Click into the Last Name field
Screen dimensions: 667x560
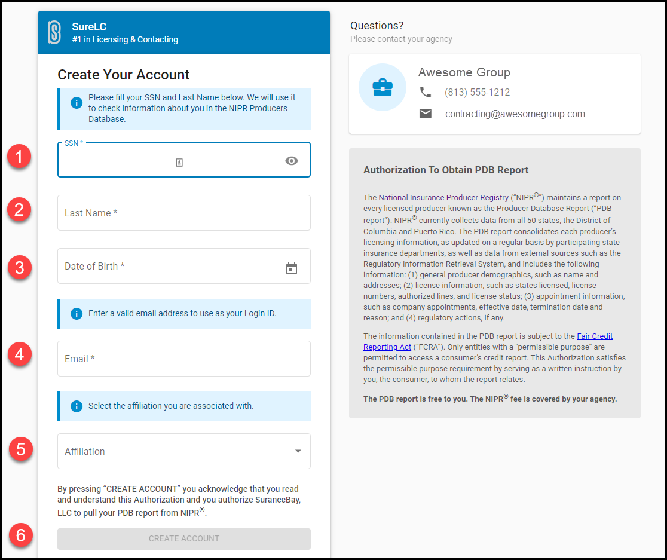183,213
